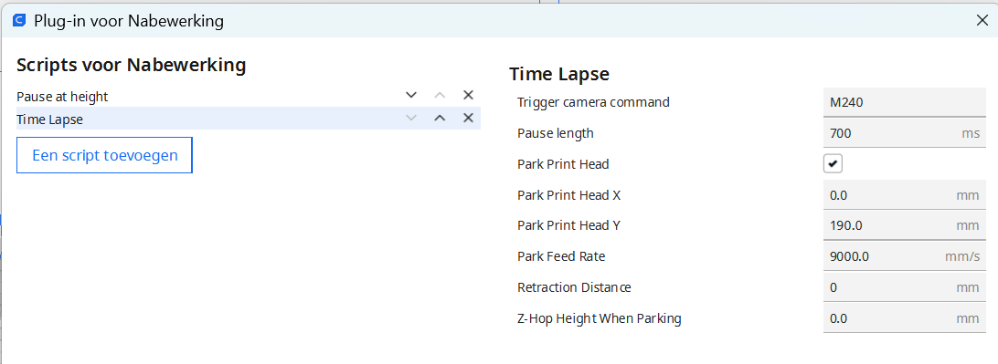Click the Pause length label
This screenshot has width=998, height=364.
[x=555, y=133]
